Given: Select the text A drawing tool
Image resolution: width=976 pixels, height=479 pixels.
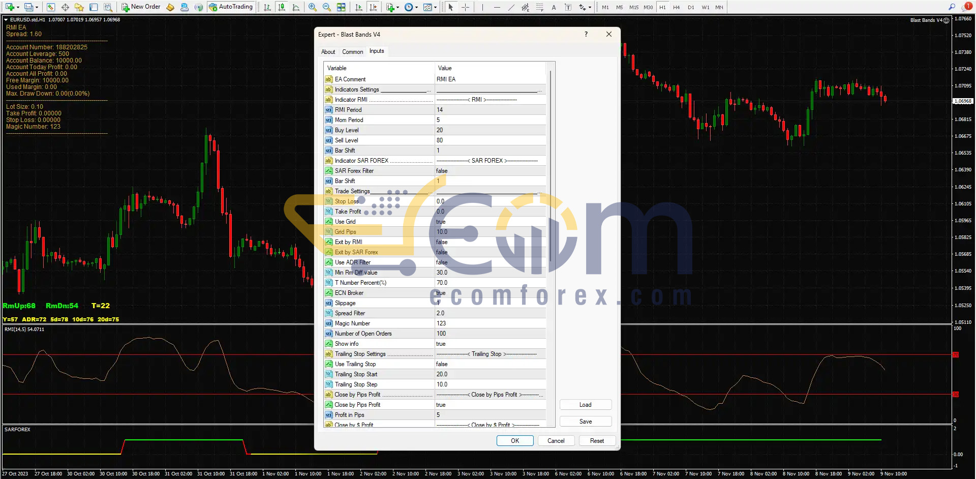Looking at the screenshot, I should pyautogui.click(x=554, y=7).
